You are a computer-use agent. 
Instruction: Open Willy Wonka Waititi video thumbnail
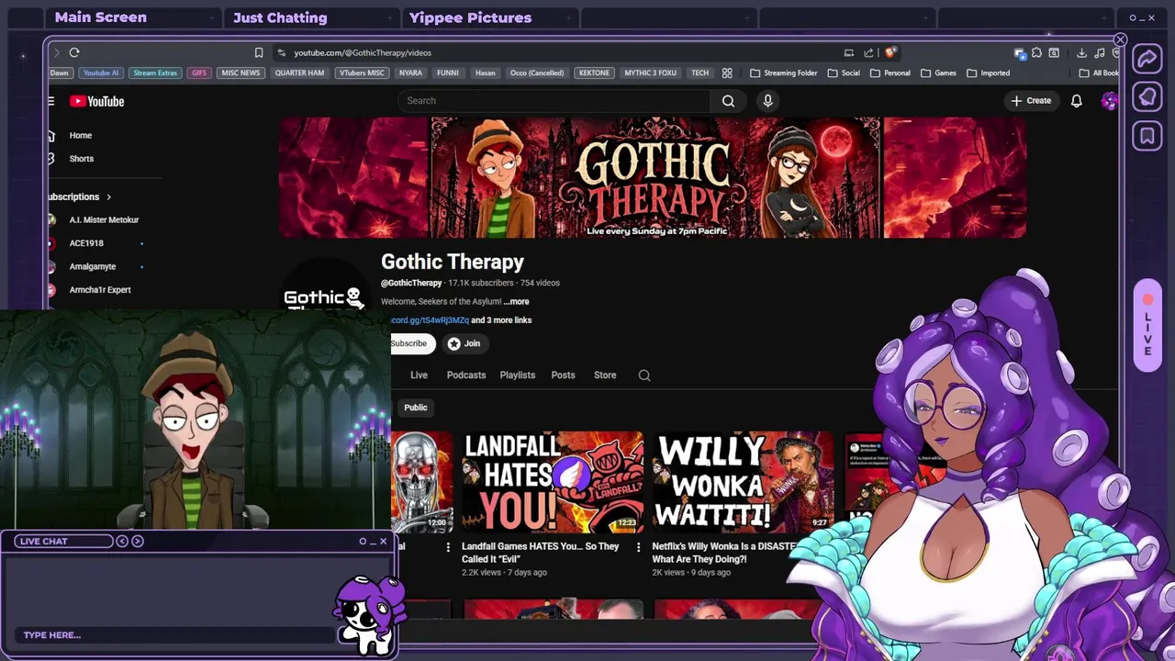click(x=744, y=482)
